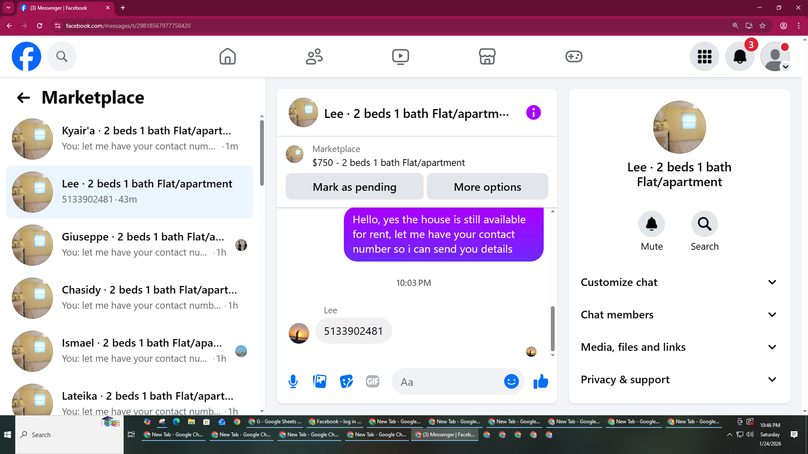Open Chrome zoom magnifier icon in address bar
Screen dimensions: 808x454
coord(735,26)
